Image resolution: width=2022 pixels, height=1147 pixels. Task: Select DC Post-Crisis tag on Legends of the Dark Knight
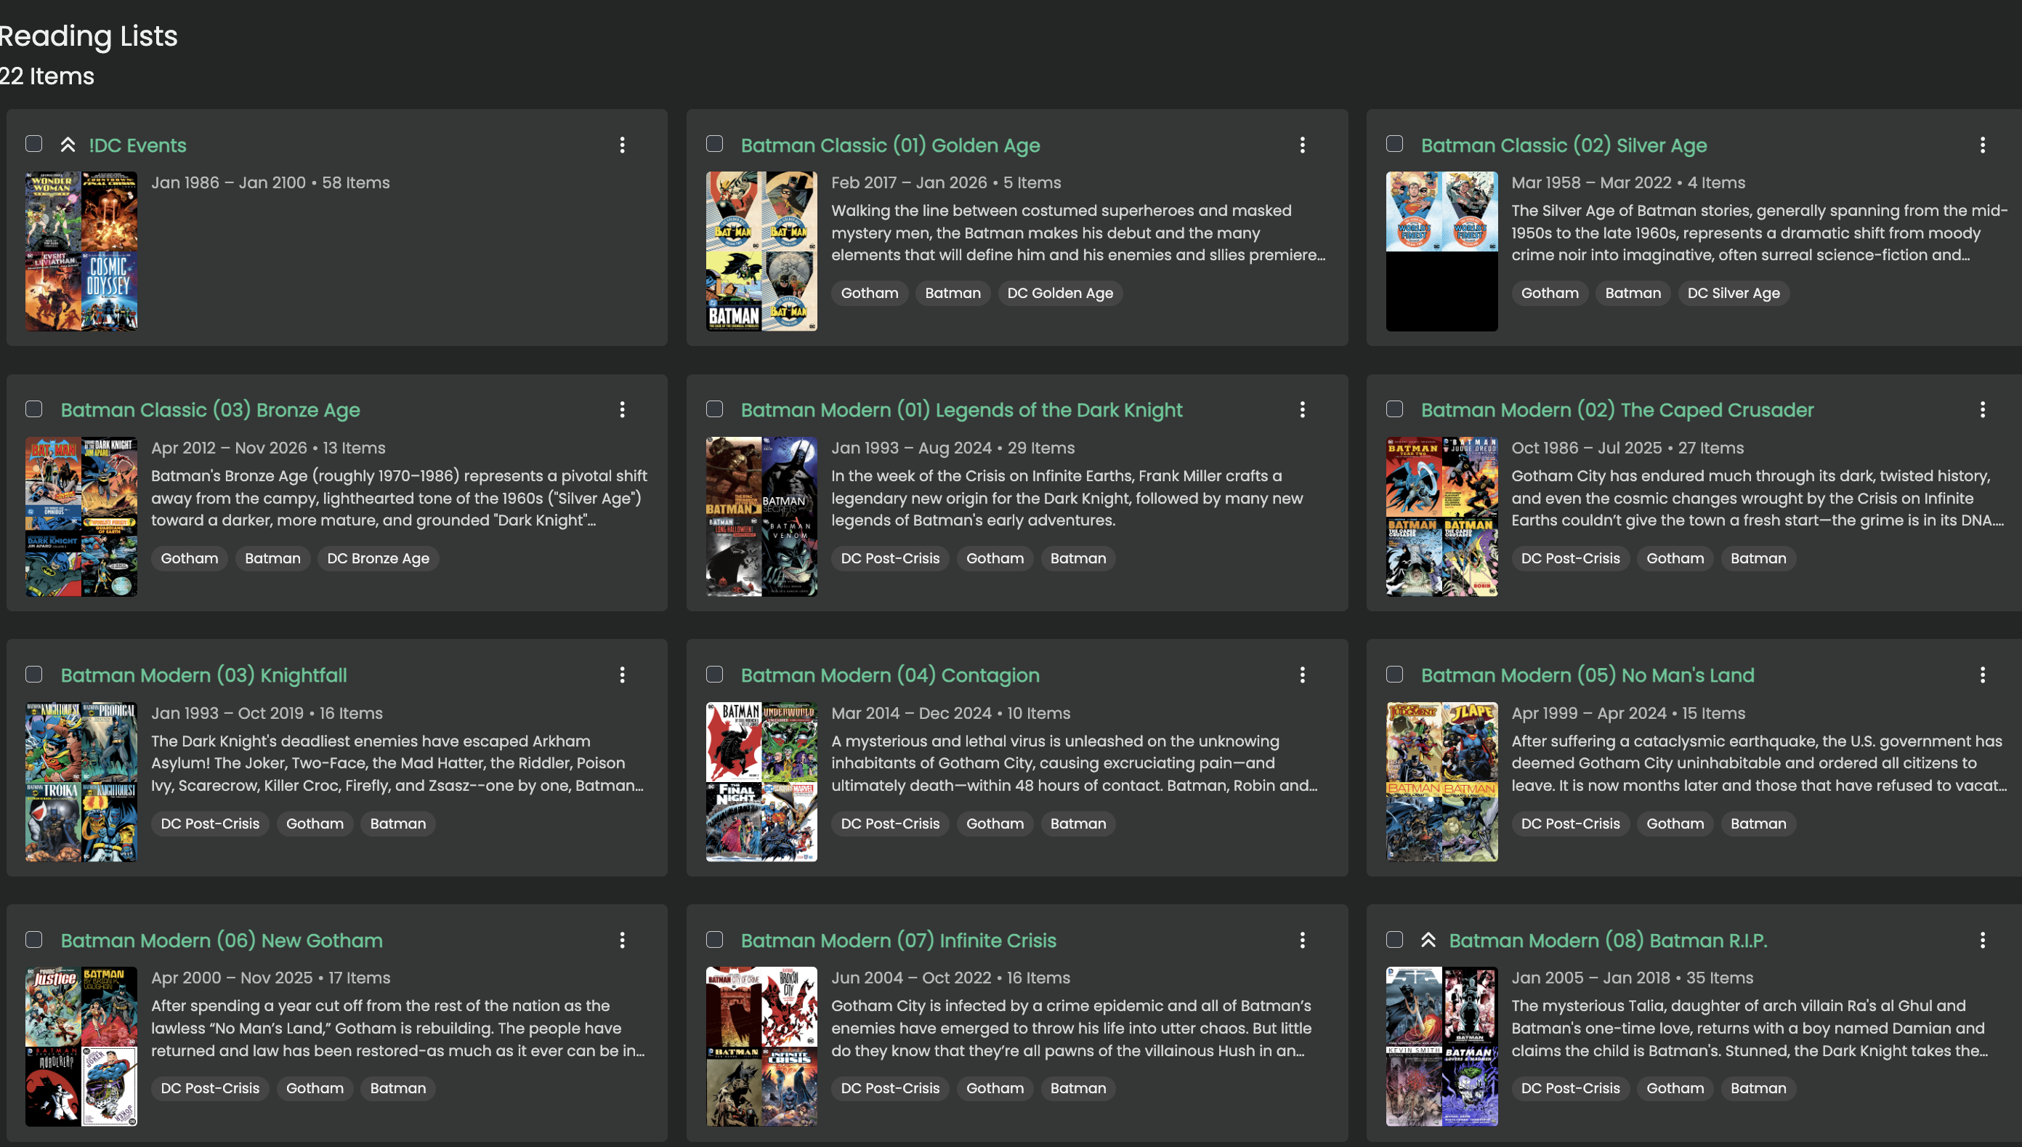(890, 558)
